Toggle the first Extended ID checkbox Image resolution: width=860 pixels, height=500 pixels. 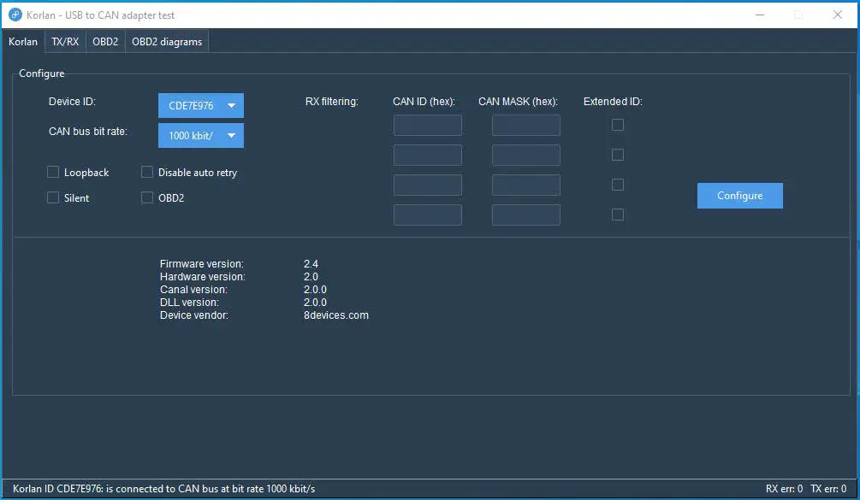618,125
